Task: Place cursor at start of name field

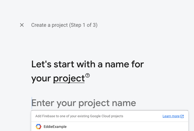Action: [32, 103]
